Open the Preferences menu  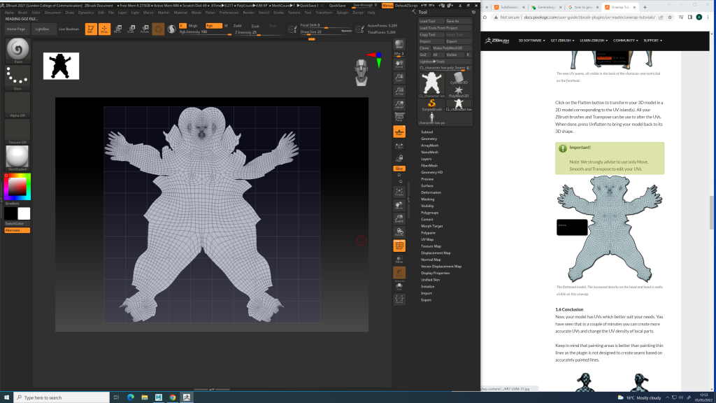pos(229,13)
